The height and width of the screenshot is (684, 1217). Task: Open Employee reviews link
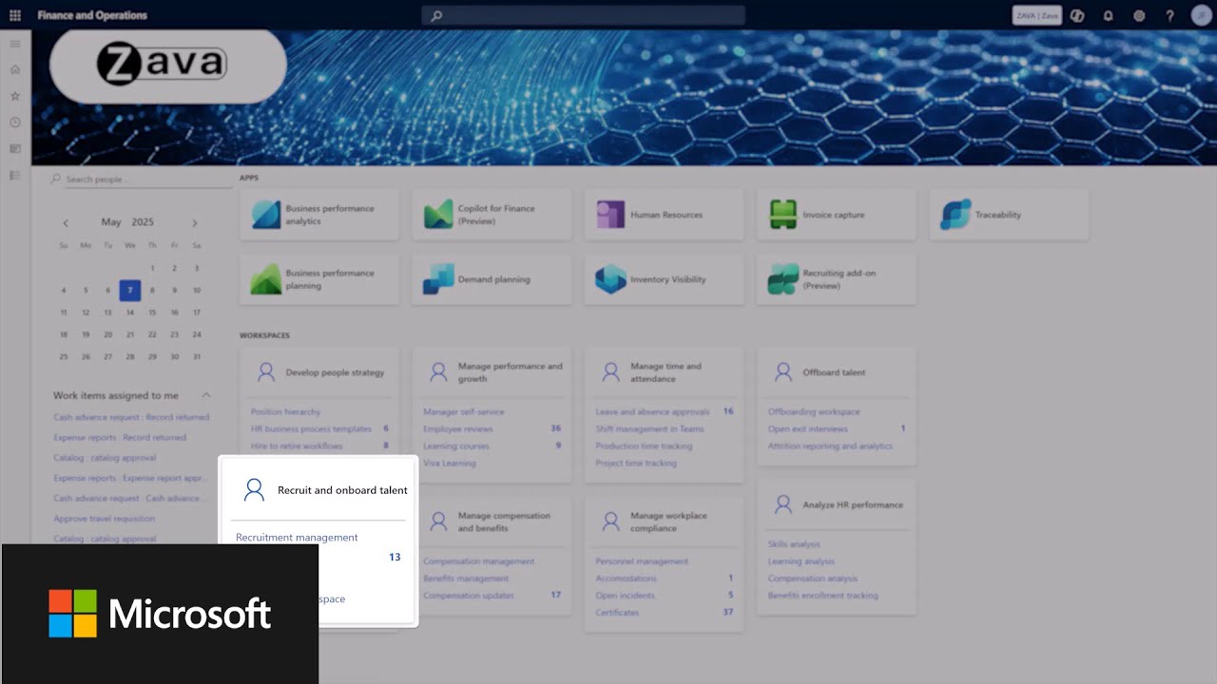(458, 429)
